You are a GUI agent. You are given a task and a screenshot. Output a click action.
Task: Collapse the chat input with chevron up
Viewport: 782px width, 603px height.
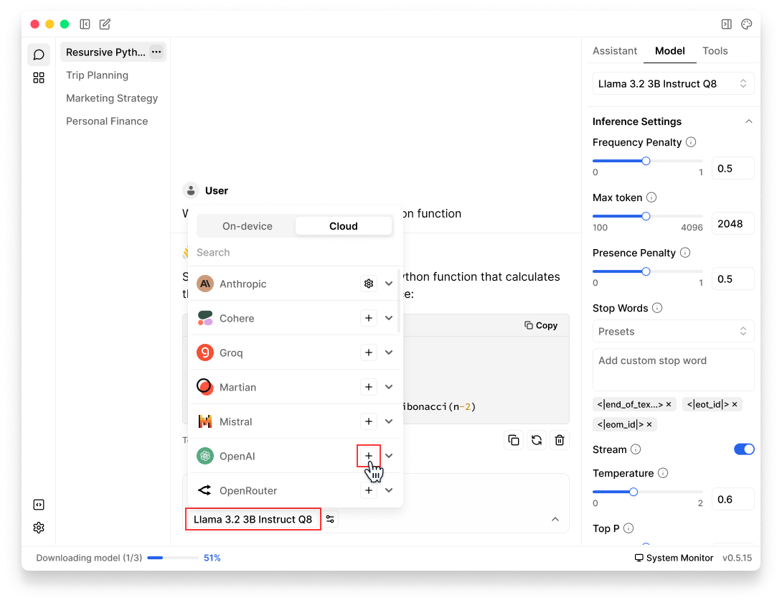click(x=555, y=519)
